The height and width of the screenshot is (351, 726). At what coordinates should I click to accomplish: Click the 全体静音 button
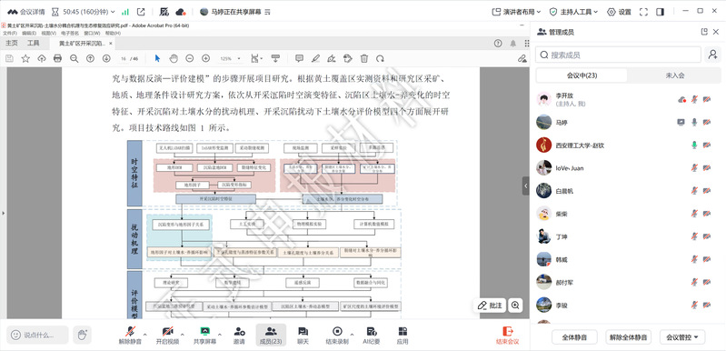(574, 337)
